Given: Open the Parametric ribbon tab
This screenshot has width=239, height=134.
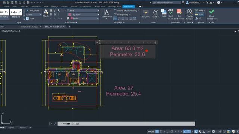Looking at the screenshot, I should pyautogui.click(x=36, y=7).
